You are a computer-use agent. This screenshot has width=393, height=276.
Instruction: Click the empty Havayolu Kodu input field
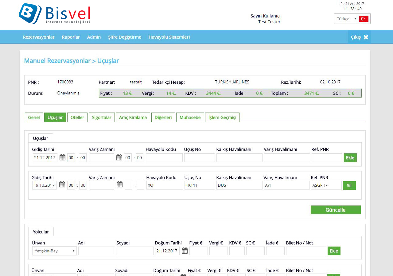[x=164, y=158]
